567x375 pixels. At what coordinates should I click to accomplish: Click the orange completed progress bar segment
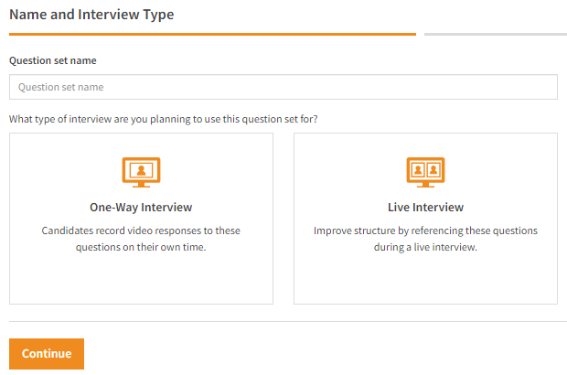pyautogui.click(x=212, y=34)
